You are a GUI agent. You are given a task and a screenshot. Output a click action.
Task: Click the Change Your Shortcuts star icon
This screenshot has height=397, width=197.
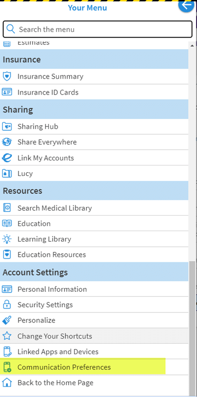(7, 336)
